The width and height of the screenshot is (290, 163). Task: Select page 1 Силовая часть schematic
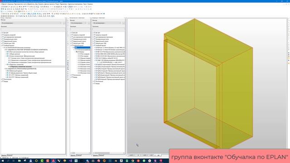point(27,58)
